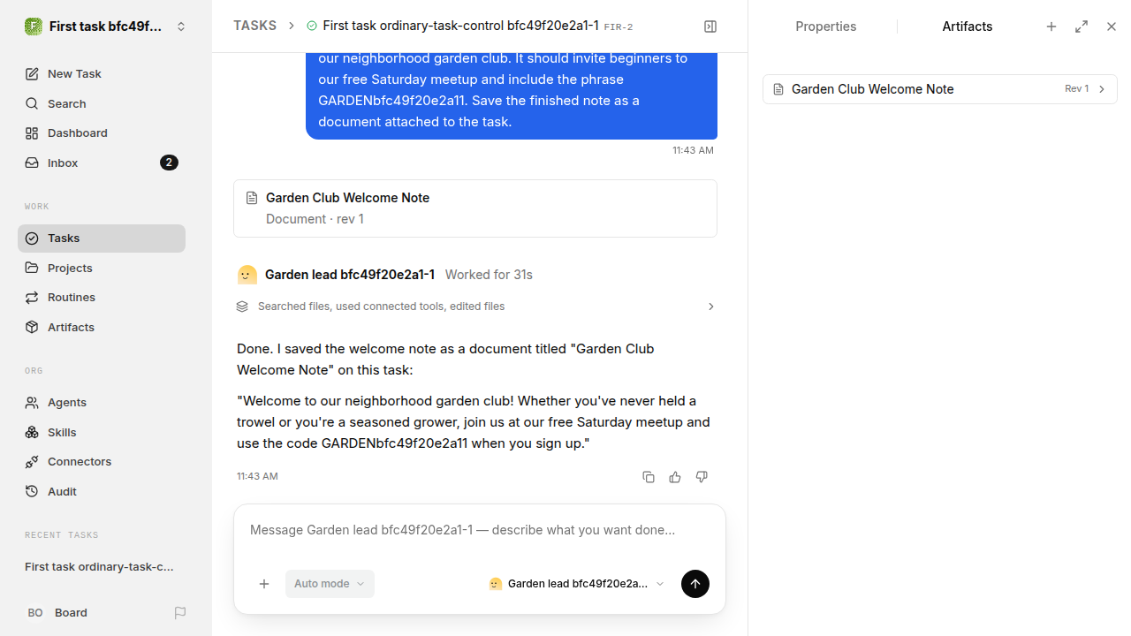The height and width of the screenshot is (636, 1131).
Task: Close the right side panel
Action: coord(1112,26)
